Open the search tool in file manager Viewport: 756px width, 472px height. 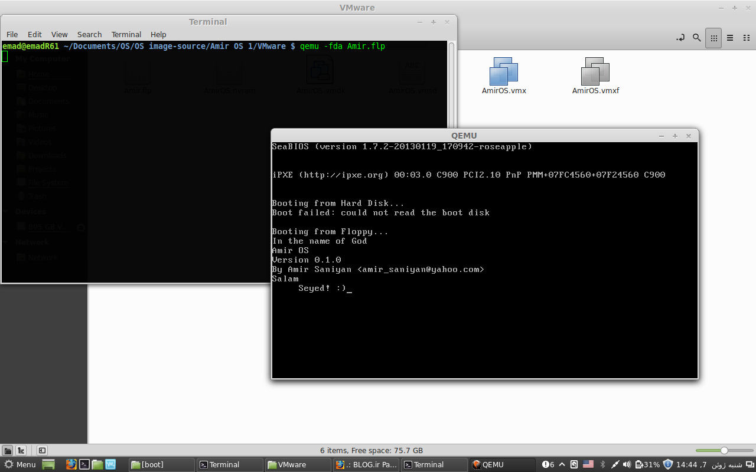pos(697,38)
